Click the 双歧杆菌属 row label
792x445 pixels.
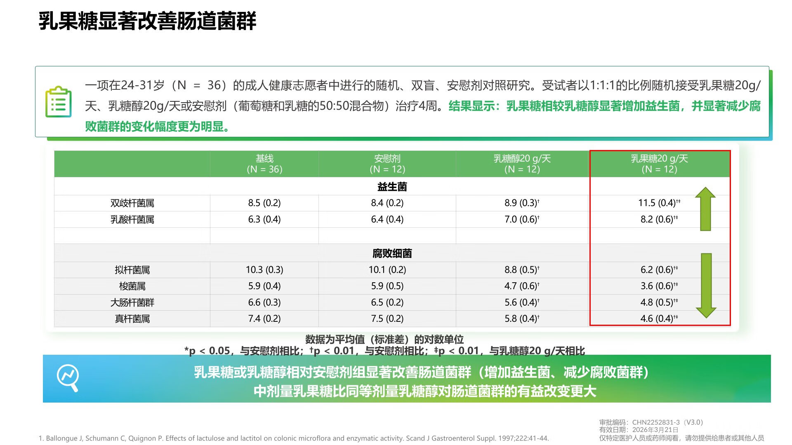pos(132,203)
